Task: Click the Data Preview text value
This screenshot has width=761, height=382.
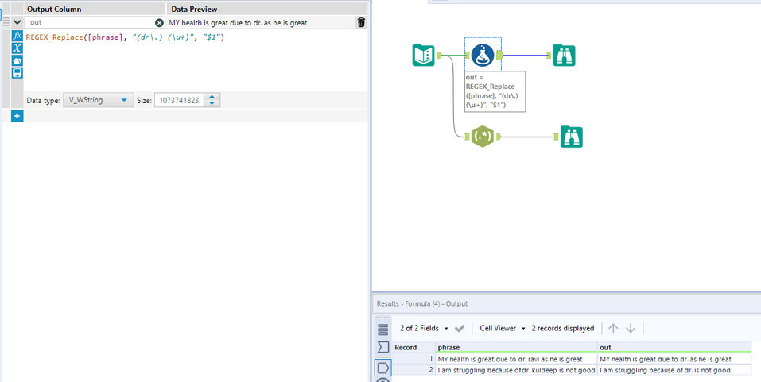Action: pos(238,23)
